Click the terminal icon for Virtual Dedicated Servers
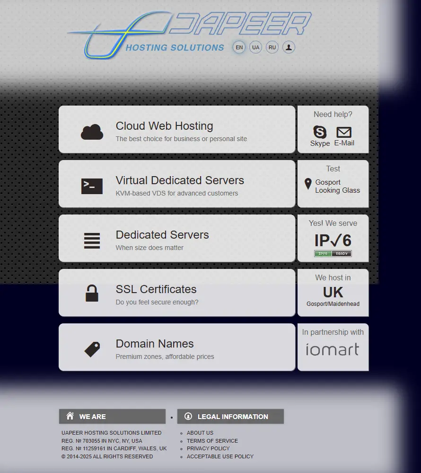 click(92, 186)
